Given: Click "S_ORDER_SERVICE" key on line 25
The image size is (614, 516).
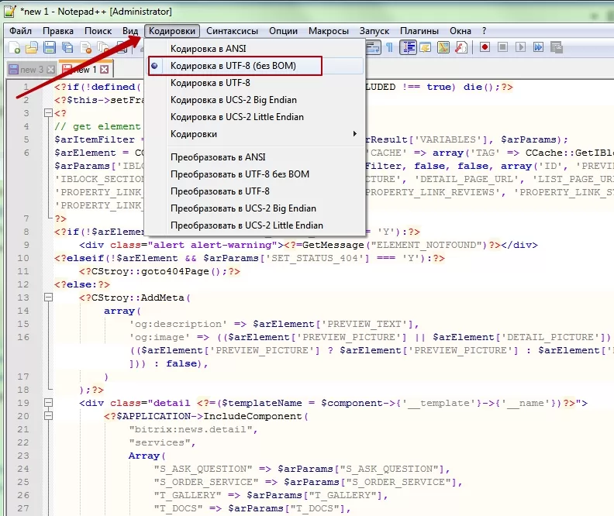Looking at the screenshot, I should 206,482.
